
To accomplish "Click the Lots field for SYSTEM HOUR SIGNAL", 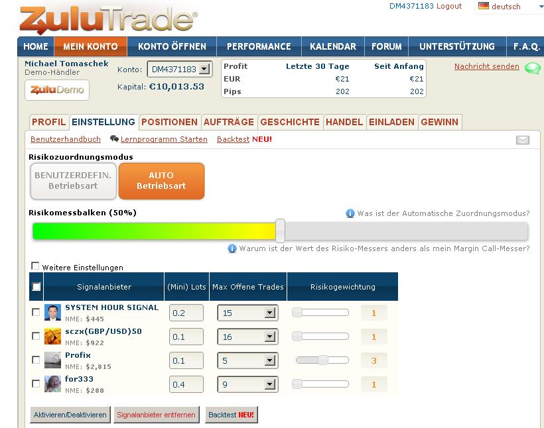I will point(186,313).
